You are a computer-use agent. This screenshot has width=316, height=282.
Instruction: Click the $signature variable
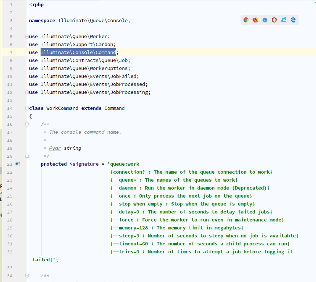click(84, 164)
